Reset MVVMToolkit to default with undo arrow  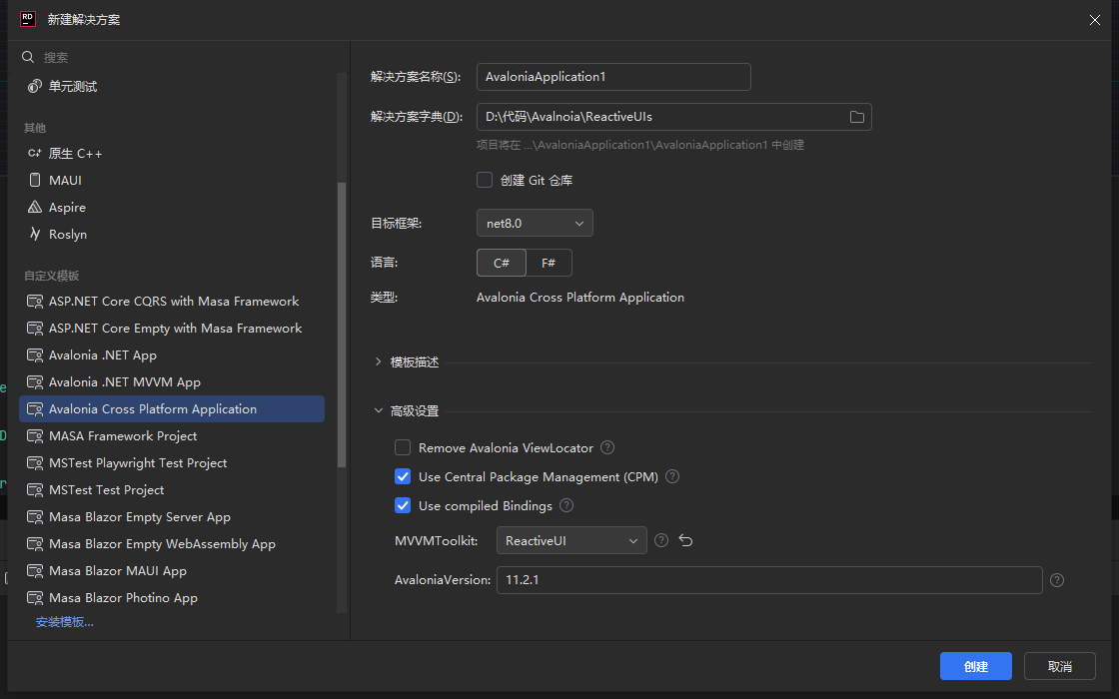tap(685, 540)
